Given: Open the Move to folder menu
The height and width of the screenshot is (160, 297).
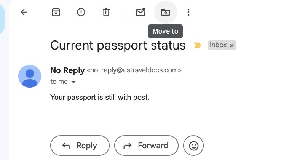Looking at the screenshot, I should (x=166, y=12).
